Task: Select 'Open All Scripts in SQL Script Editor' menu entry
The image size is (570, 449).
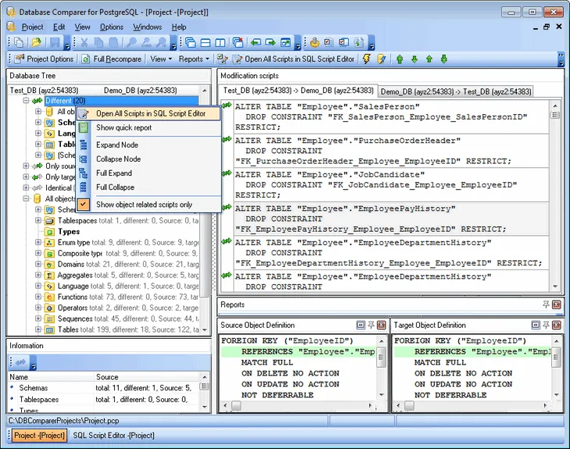Action: (150, 113)
